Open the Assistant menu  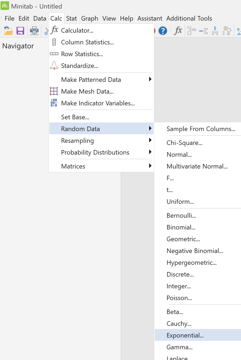150,18
